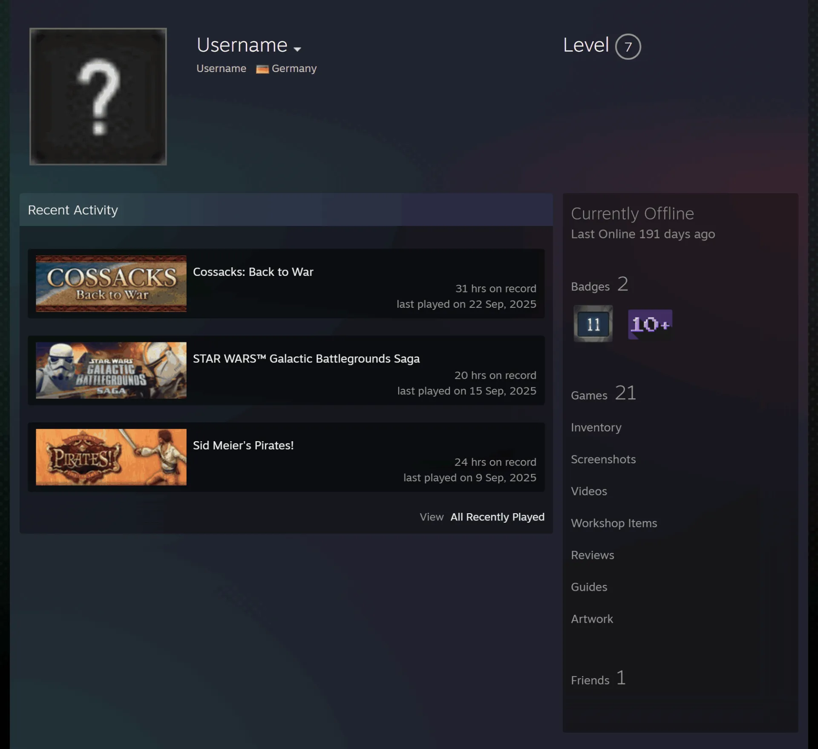Open the Friends 1 link
The width and height of the screenshot is (818, 749).
click(598, 678)
